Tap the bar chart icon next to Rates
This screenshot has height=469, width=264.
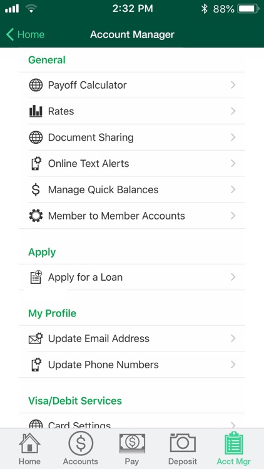[36, 111]
